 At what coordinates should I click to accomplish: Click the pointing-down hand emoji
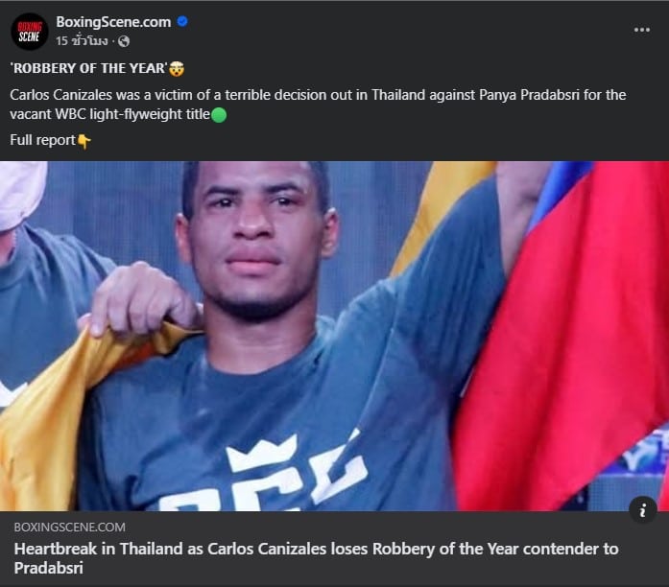[84, 141]
